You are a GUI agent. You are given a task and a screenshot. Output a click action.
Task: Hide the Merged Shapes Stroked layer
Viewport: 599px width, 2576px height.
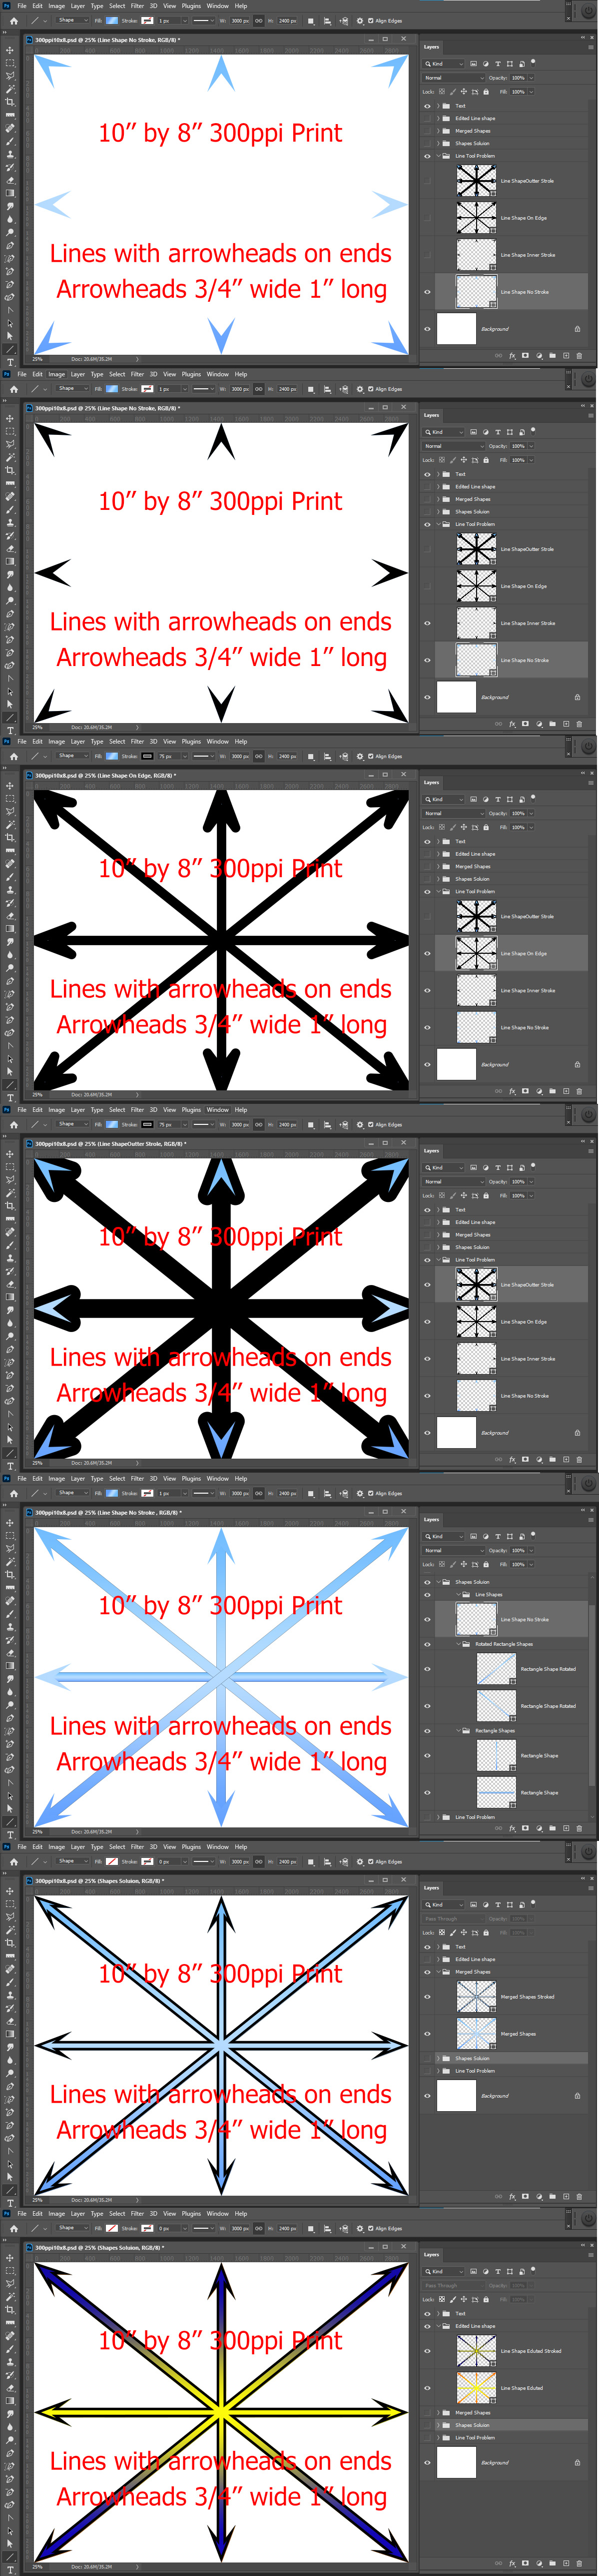click(427, 1996)
